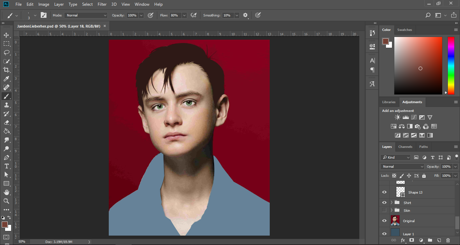Select the Smudge tool

pyautogui.click(x=6, y=140)
